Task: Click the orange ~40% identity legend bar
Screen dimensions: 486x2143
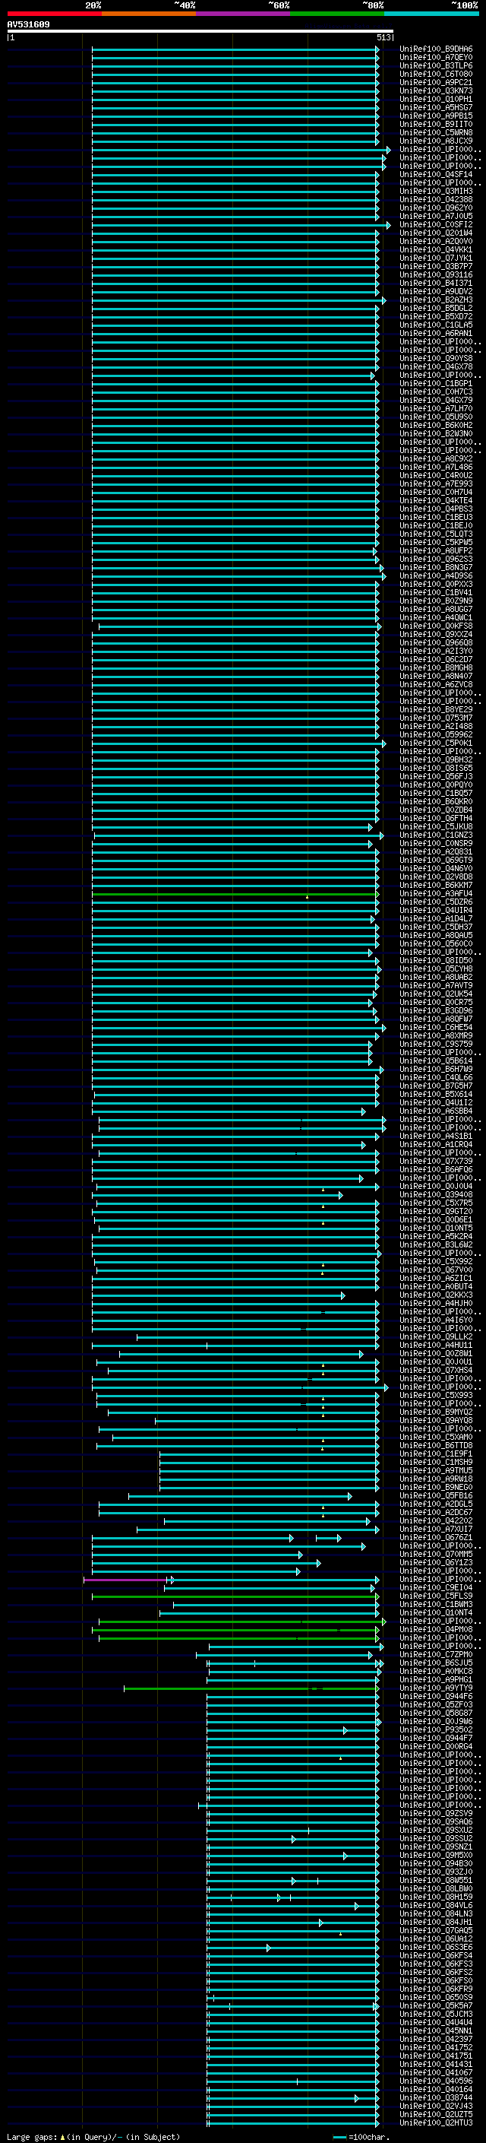Action: 149,14
